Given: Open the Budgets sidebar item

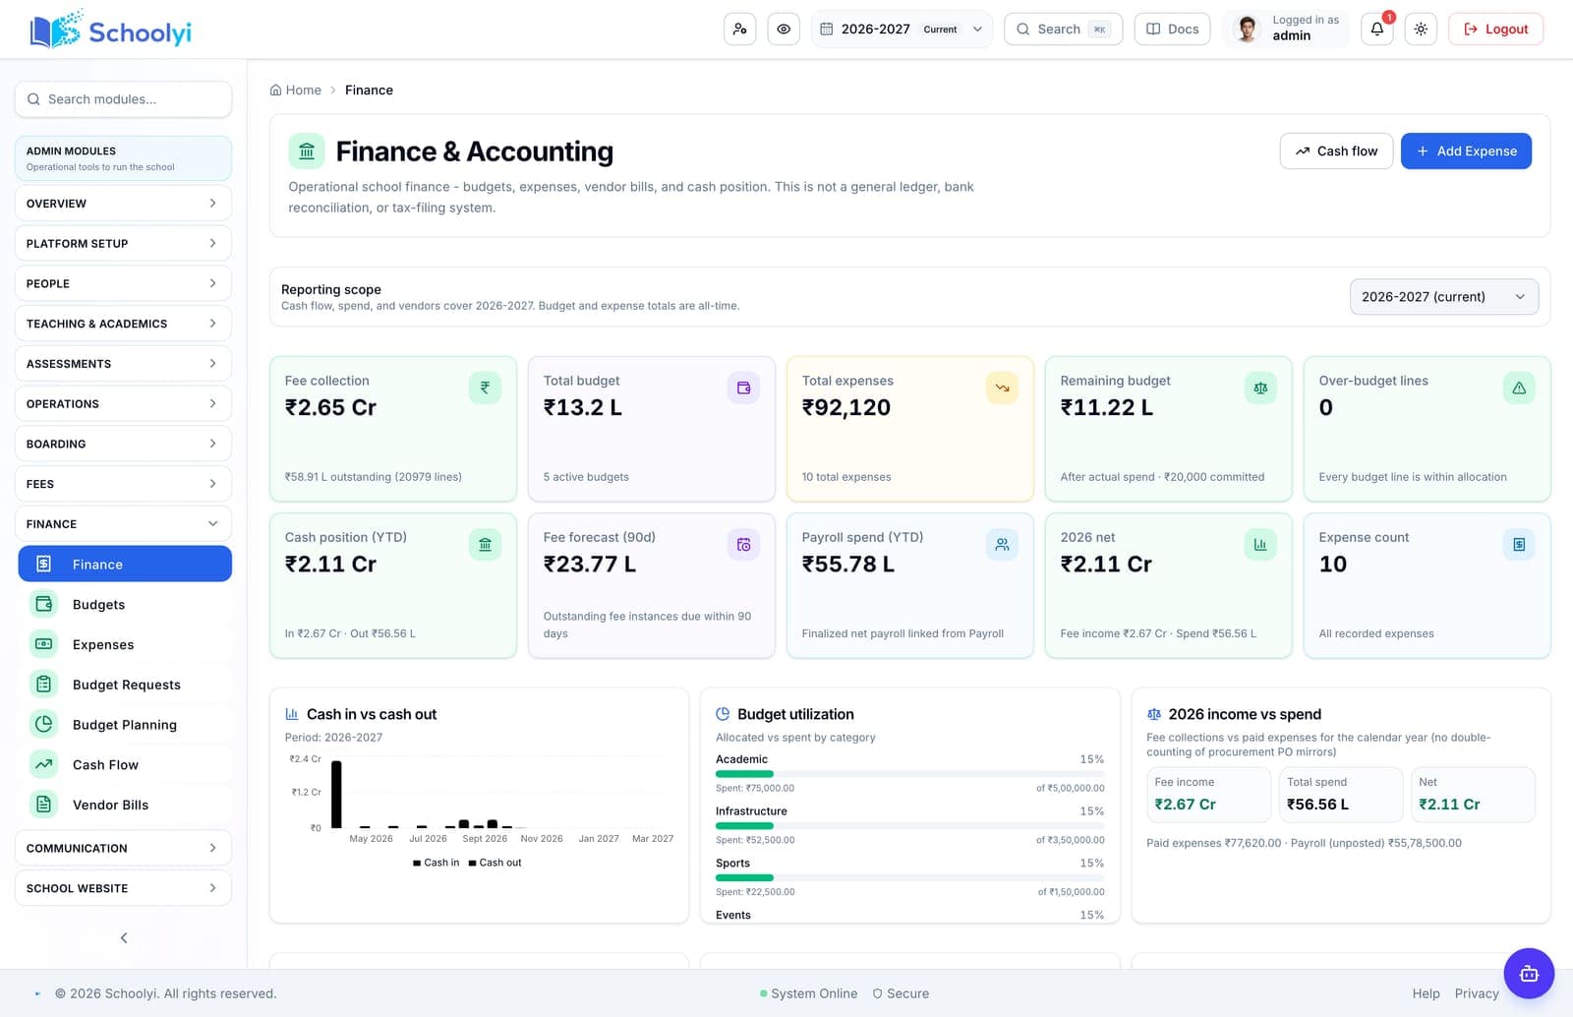Looking at the screenshot, I should coord(125,604).
